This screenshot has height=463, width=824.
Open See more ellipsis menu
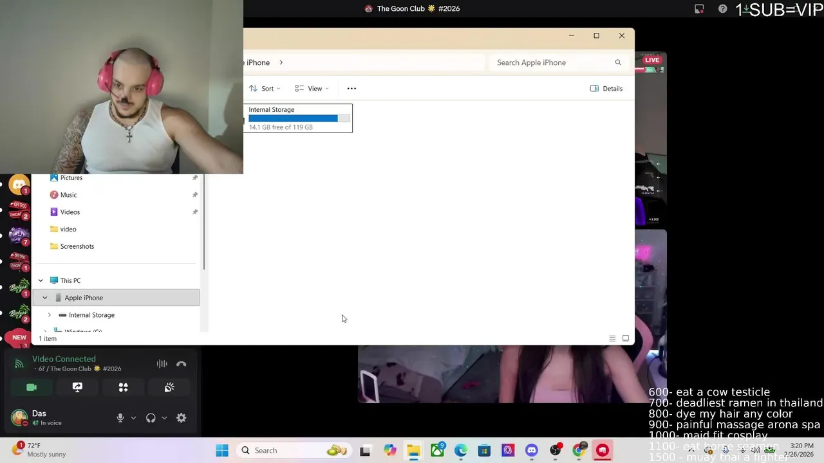pos(351,88)
